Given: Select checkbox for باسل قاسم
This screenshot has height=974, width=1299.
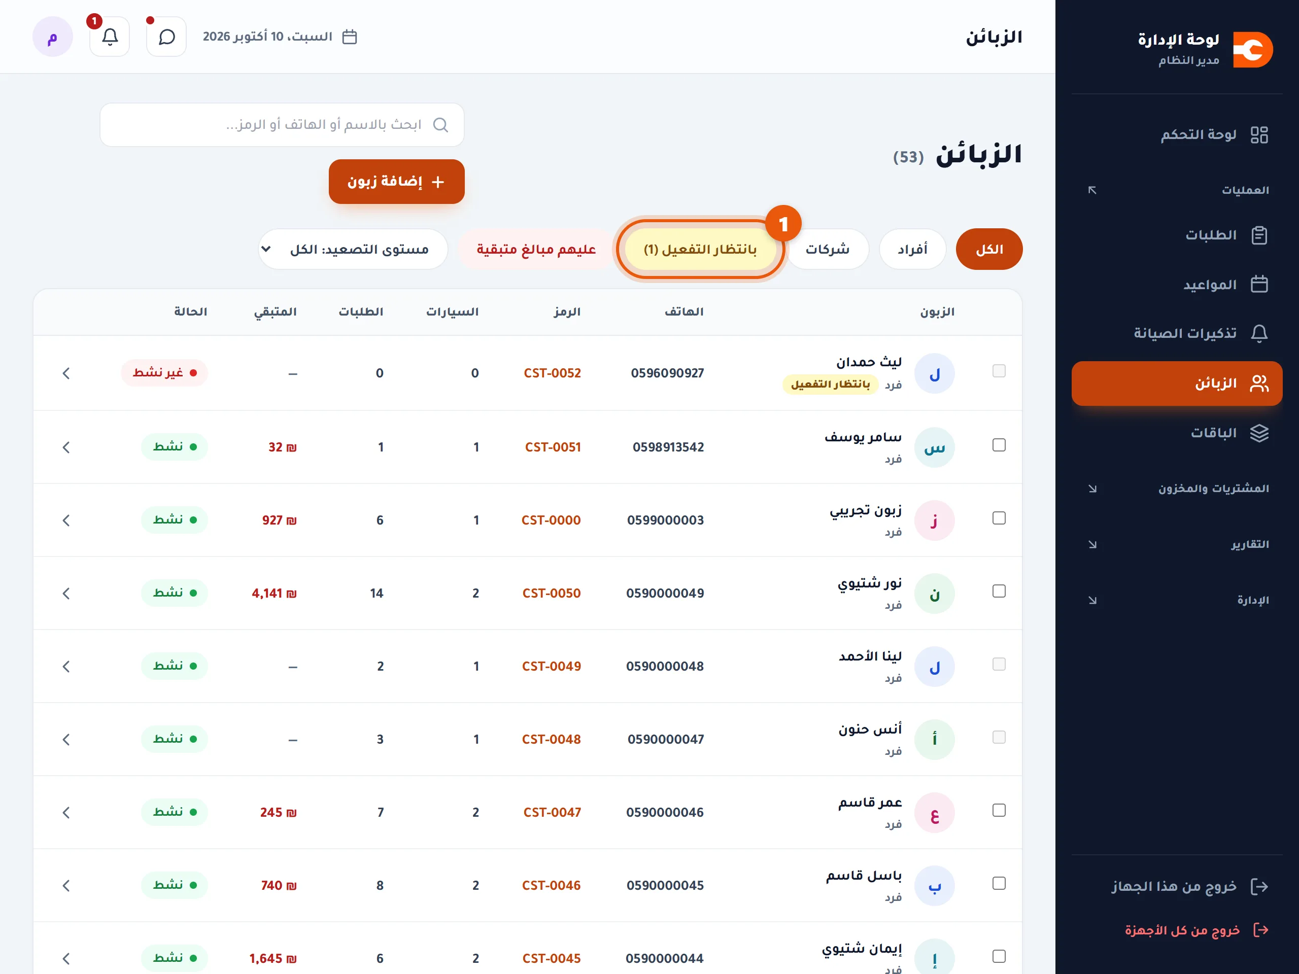Looking at the screenshot, I should (x=999, y=884).
